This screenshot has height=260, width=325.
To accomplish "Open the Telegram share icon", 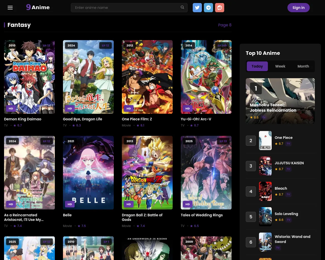I will pos(208,8).
